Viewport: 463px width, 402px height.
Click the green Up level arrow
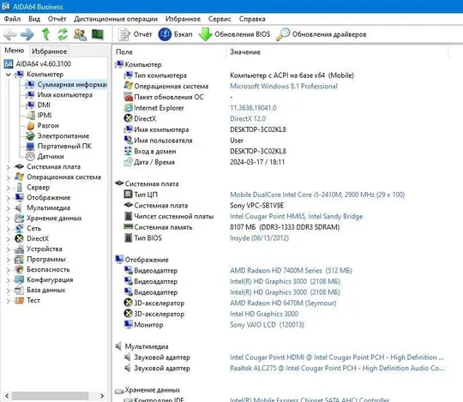point(45,34)
